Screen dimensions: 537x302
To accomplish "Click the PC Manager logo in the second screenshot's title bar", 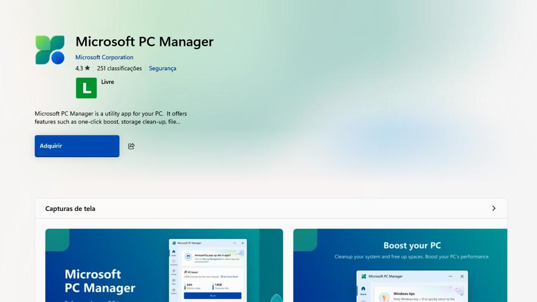I will click(x=364, y=276).
